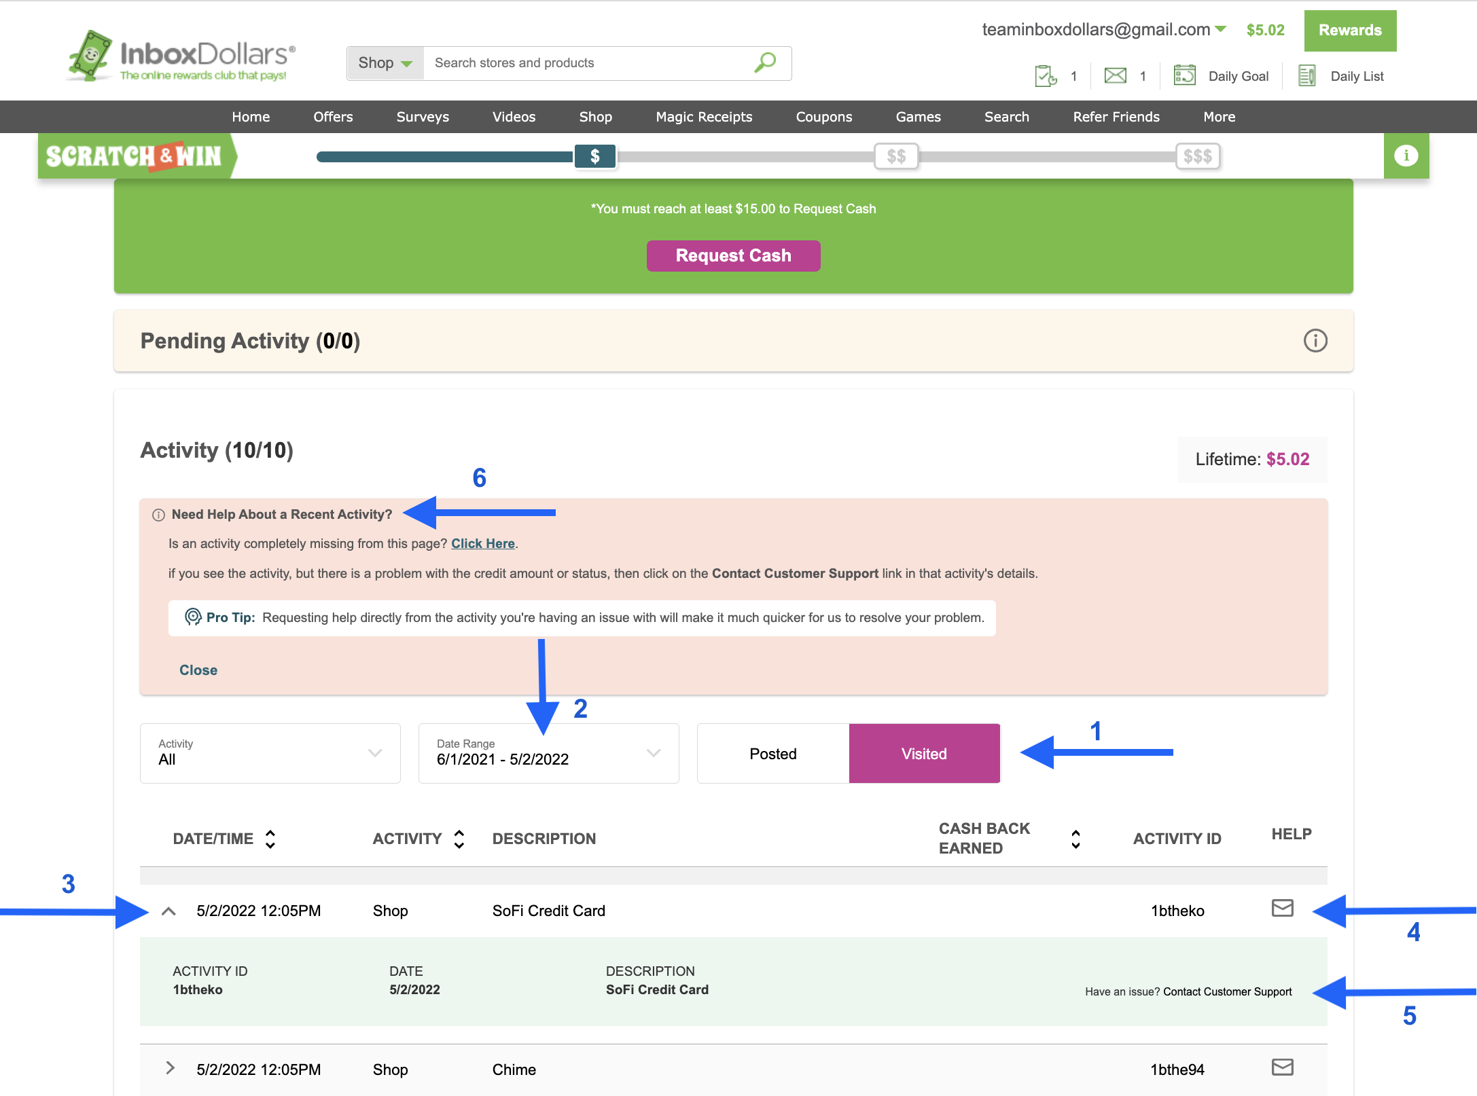
Task: Open the Activity filter dropdown
Action: (x=270, y=753)
